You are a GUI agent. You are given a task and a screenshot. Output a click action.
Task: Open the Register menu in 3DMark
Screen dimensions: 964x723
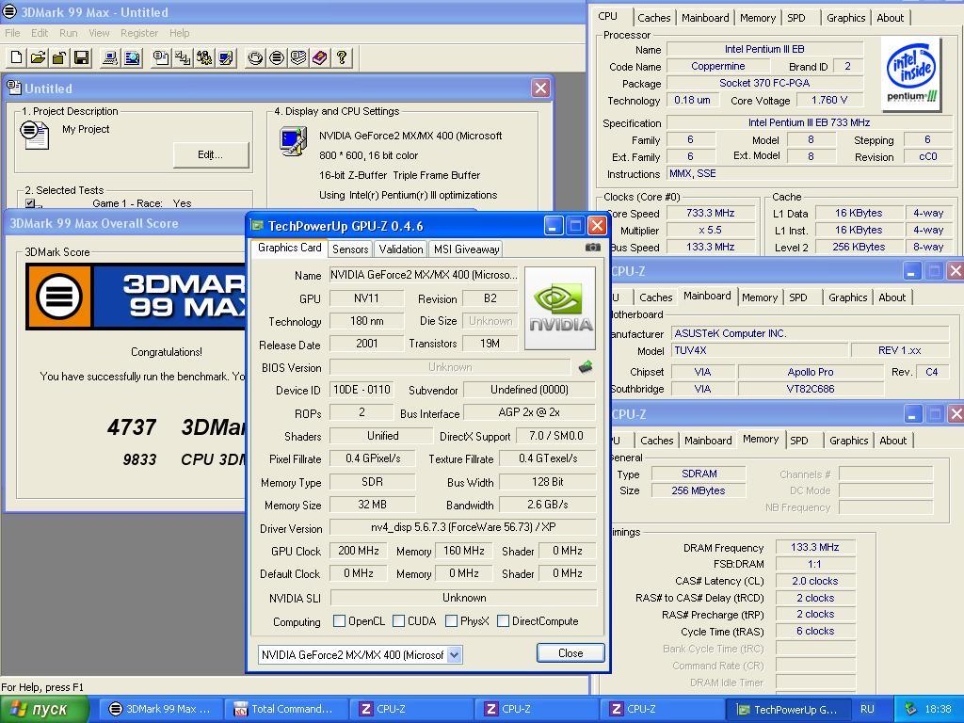coord(139,33)
